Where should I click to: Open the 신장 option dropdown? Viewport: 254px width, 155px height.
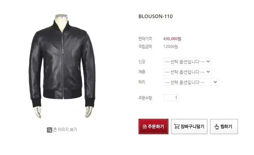[x=188, y=61]
